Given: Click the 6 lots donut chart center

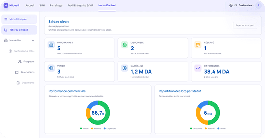Looking at the screenshot, I should tap(208, 113).
